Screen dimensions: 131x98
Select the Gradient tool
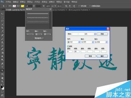(2, 53)
